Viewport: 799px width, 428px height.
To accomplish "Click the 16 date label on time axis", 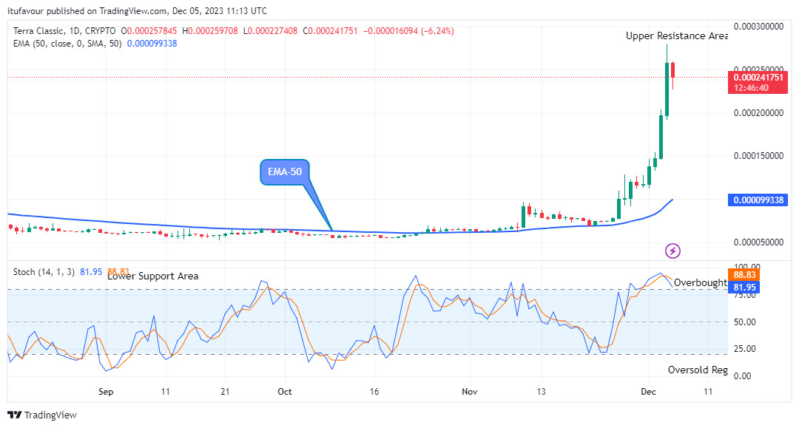I will click(x=374, y=391).
